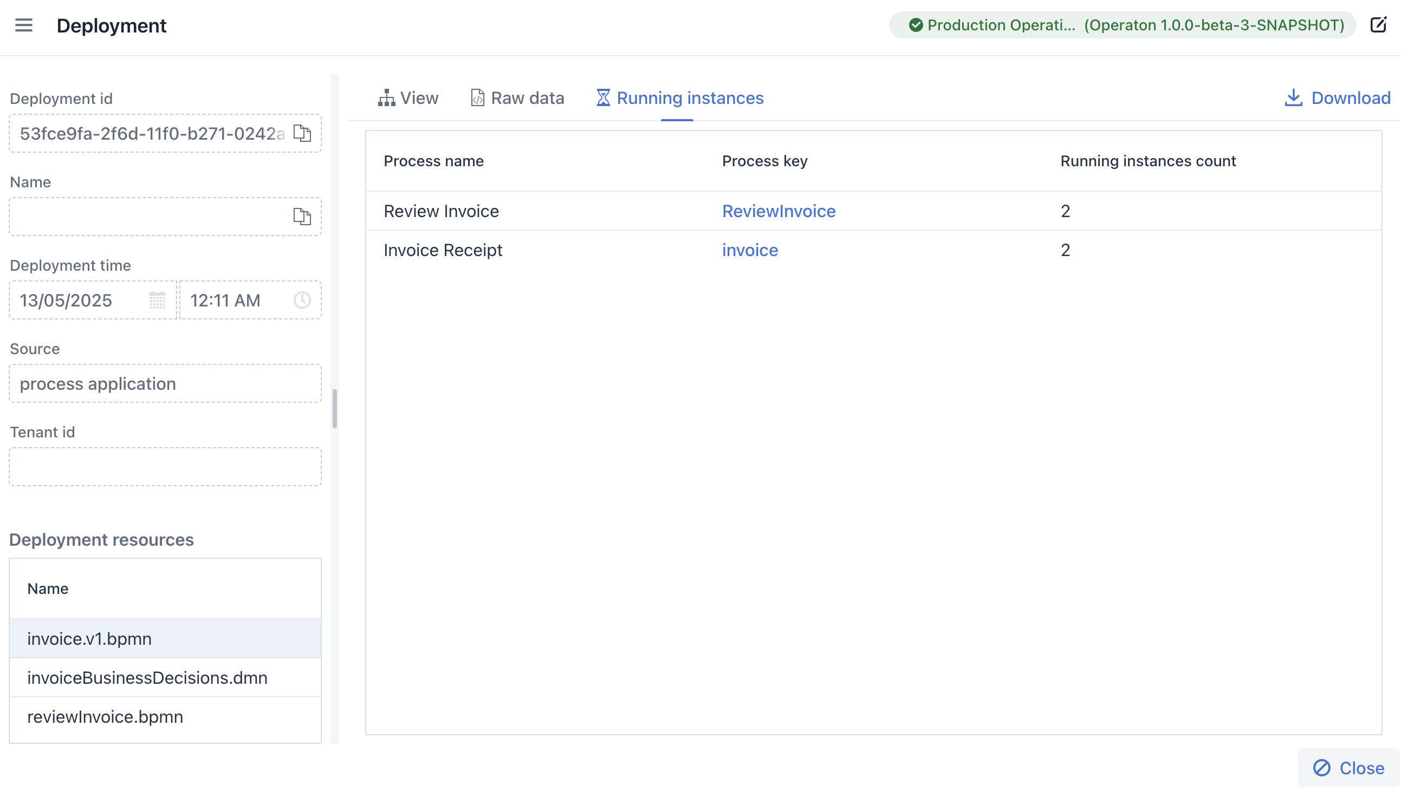Select the Running instances tab
This screenshot has width=1401, height=811.
[x=680, y=98]
